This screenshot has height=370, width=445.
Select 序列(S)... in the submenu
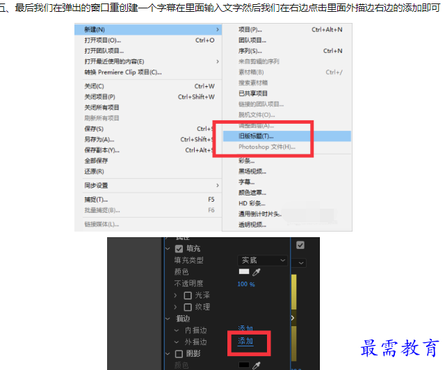(287, 51)
